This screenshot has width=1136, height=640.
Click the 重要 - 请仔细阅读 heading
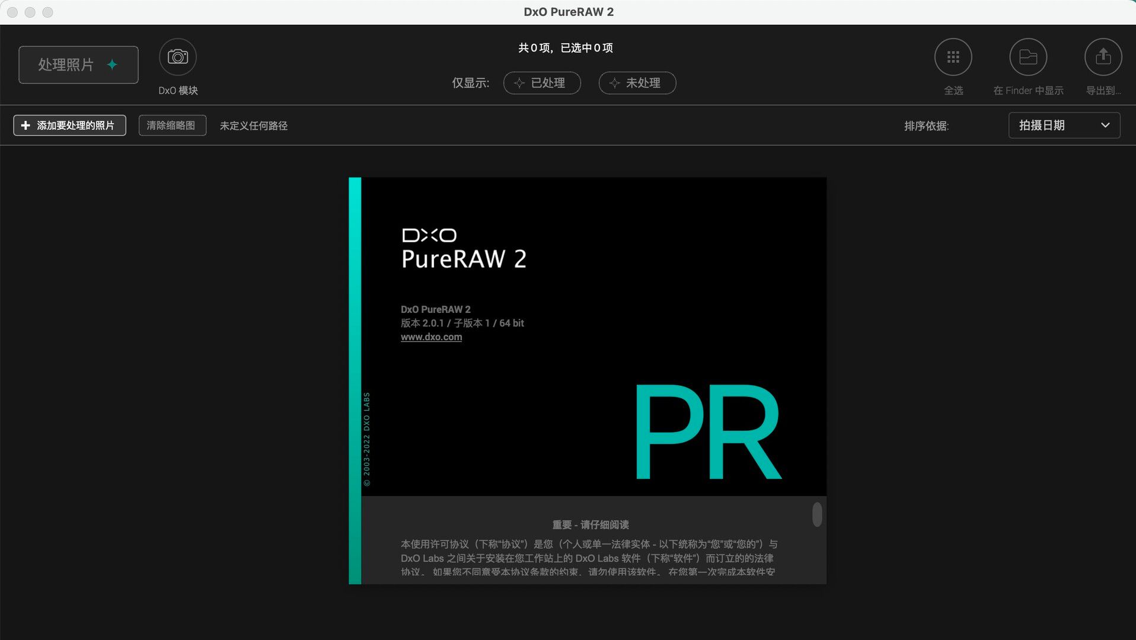pyautogui.click(x=591, y=525)
